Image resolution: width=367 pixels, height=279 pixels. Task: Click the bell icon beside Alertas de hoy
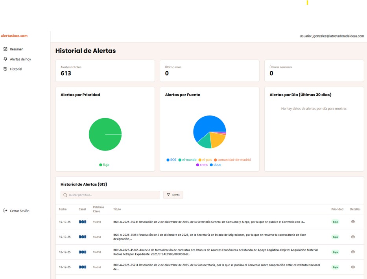coord(5,59)
